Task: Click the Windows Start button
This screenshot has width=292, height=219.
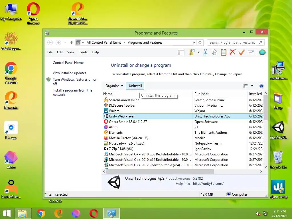Action: [7, 213]
